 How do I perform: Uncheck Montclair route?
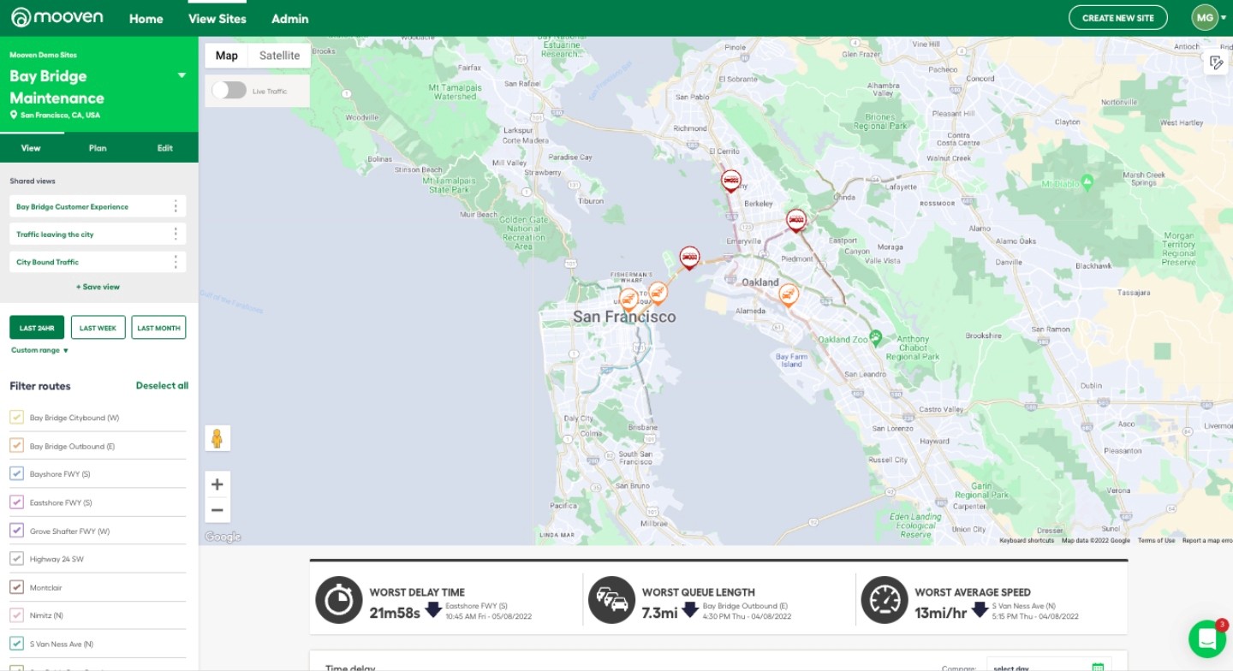tap(16, 587)
